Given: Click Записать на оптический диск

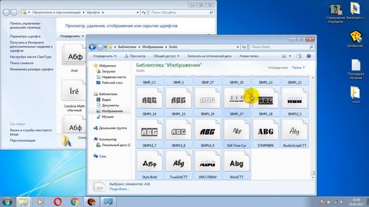Looking at the screenshot, I should [x=209, y=56].
